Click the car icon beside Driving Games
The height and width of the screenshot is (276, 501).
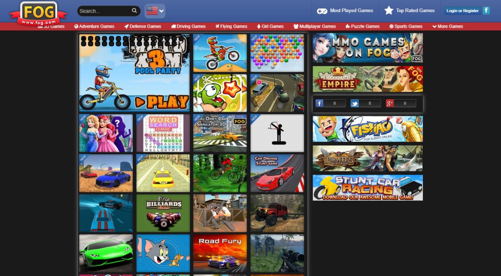[x=173, y=26]
